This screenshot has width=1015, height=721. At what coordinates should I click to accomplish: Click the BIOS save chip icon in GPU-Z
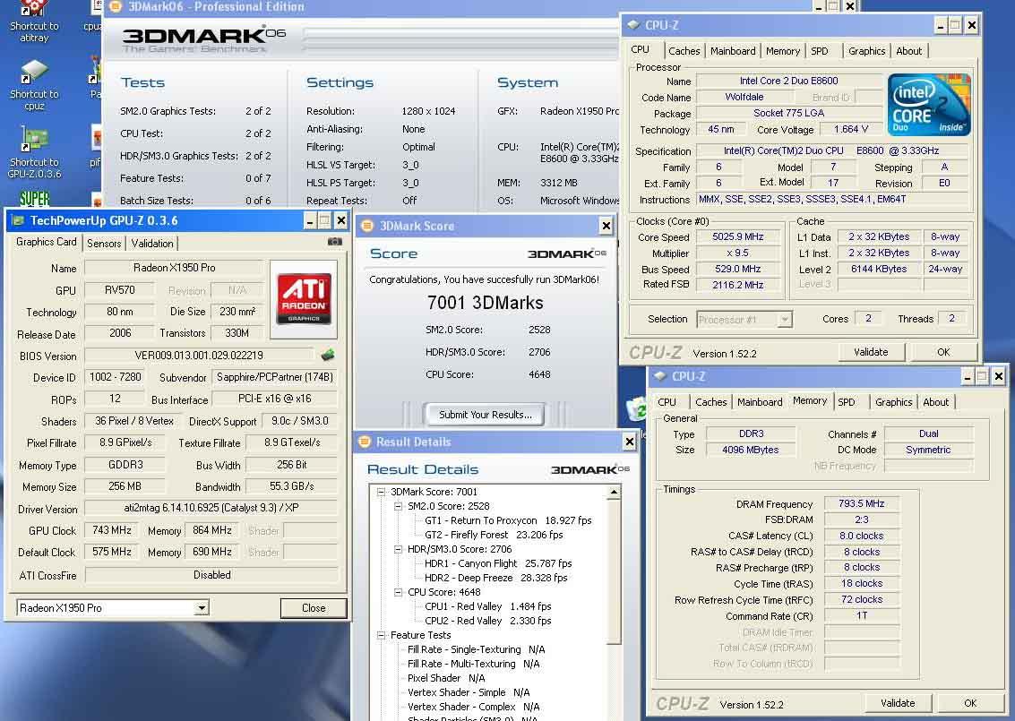(328, 355)
